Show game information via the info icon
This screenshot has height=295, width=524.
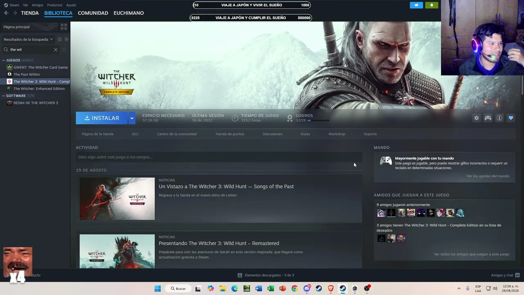tap(499, 118)
